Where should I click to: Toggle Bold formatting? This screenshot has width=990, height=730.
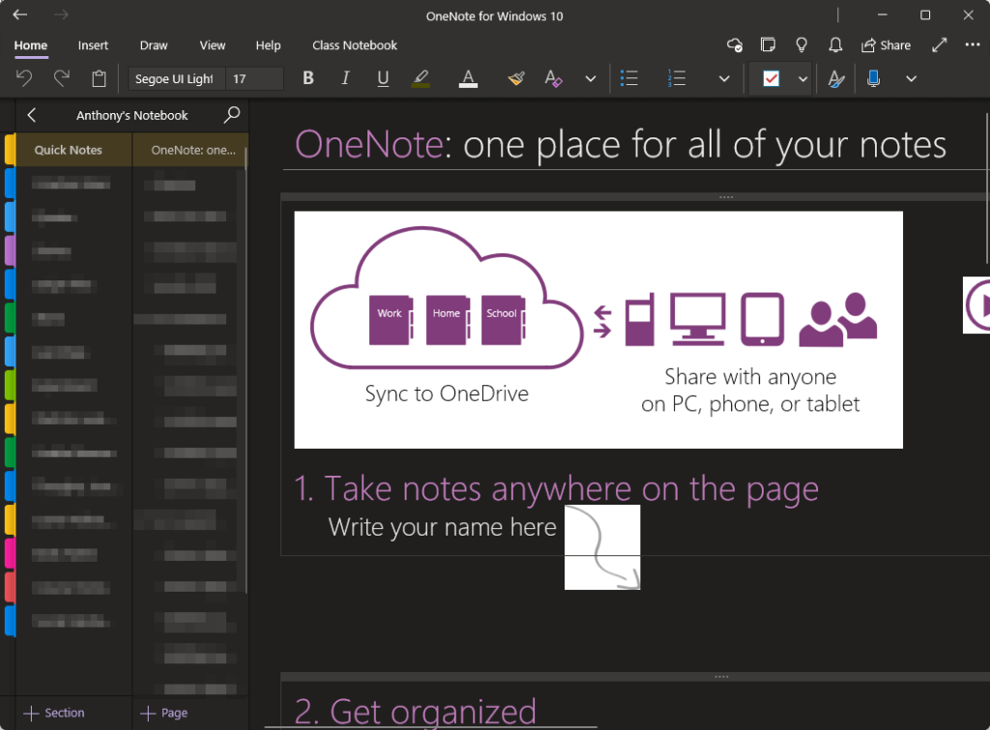click(x=308, y=78)
